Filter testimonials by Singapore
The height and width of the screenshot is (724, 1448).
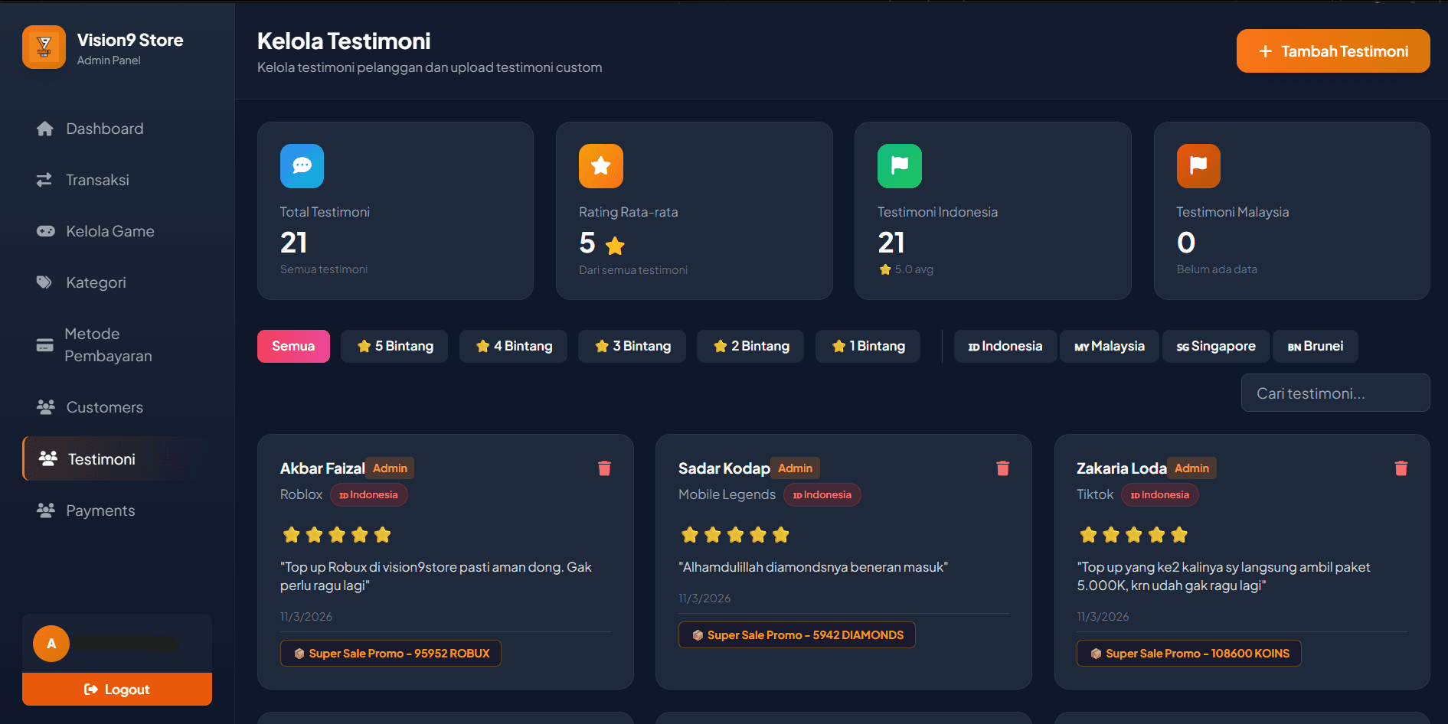1216,346
